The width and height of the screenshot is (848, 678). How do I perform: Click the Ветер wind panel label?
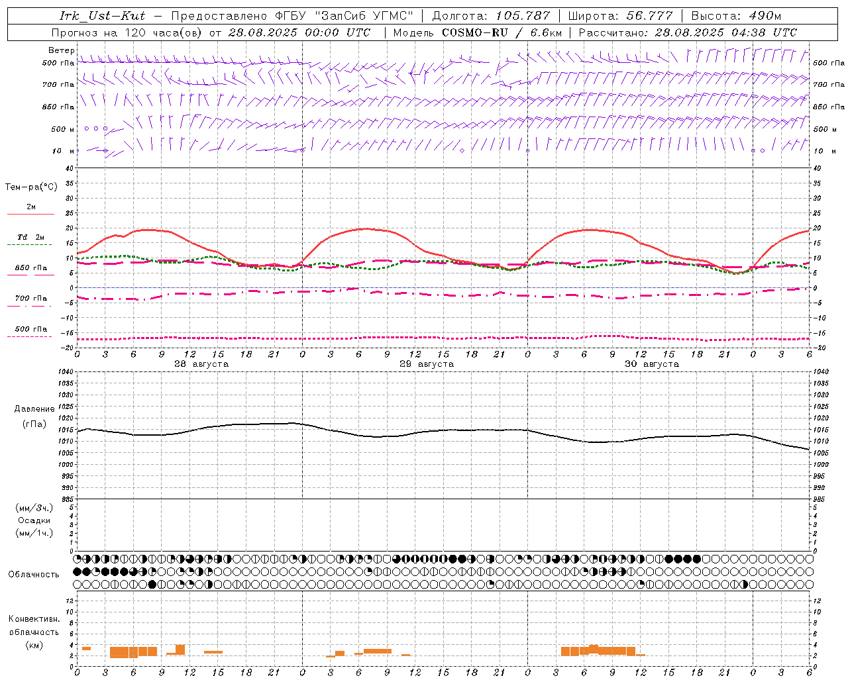point(61,50)
